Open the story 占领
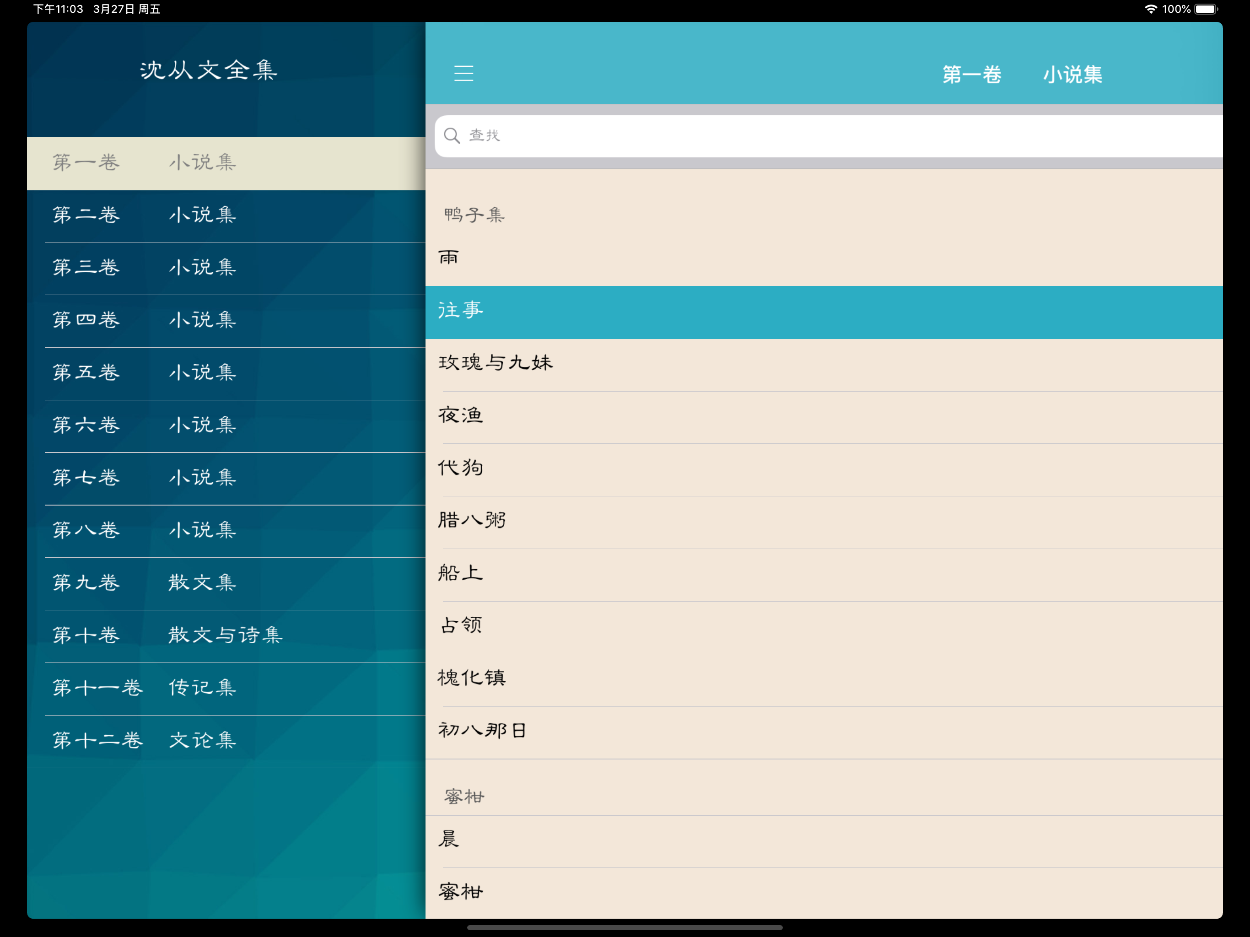 pyautogui.click(x=824, y=628)
